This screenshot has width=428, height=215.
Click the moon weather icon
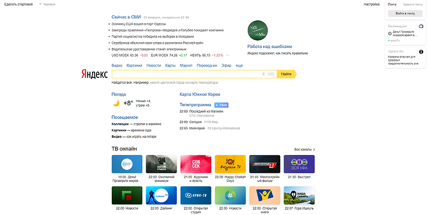116,103
